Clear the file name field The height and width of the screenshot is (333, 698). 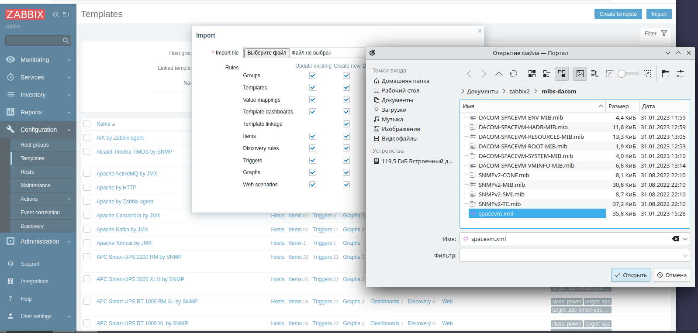[675, 239]
